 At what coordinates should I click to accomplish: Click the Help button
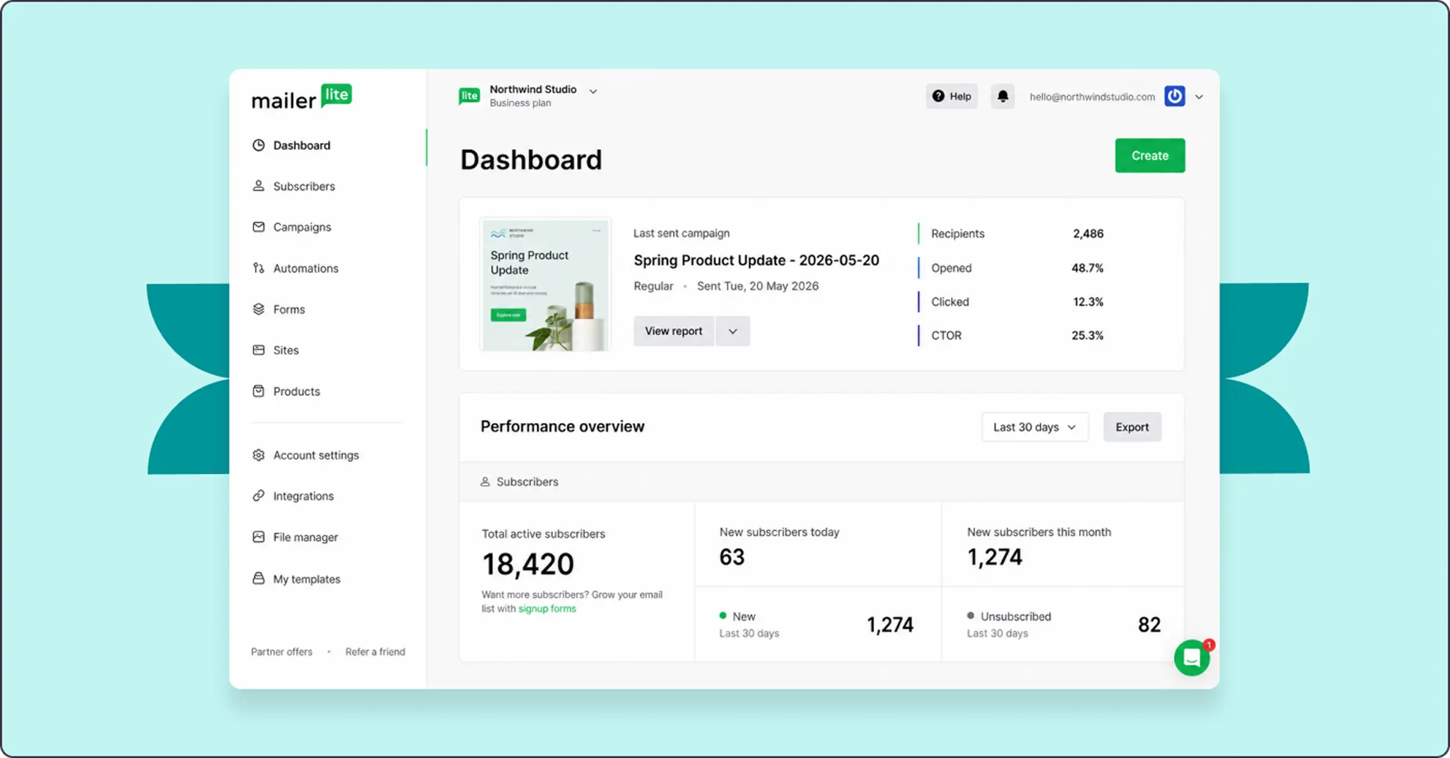(x=952, y=96)
